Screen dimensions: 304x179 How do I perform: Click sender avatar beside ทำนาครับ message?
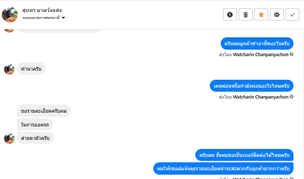[x=9, y=69]
